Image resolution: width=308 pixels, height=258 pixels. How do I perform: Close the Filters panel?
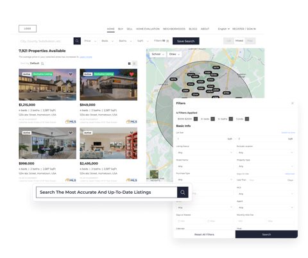coord(293,103)
